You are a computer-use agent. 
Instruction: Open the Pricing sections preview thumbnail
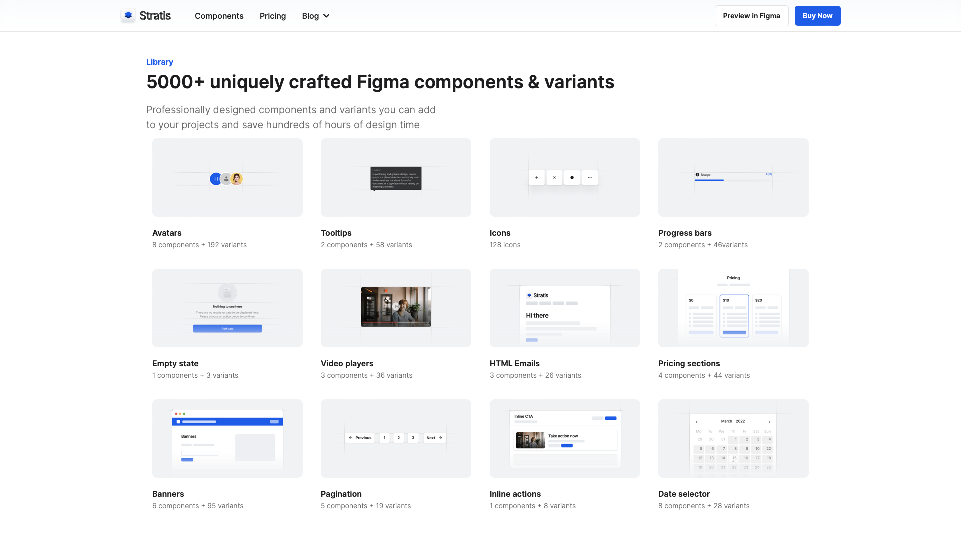(733, 308)
